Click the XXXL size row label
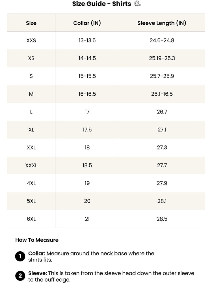 click(31, 165)
